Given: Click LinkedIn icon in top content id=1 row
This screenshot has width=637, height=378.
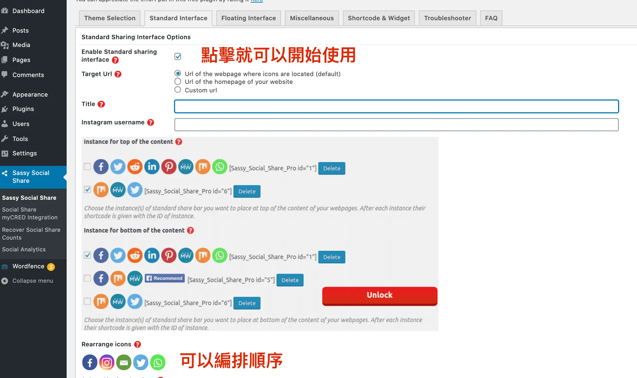Looking at the screenshot, I should (x=152, y=167).
